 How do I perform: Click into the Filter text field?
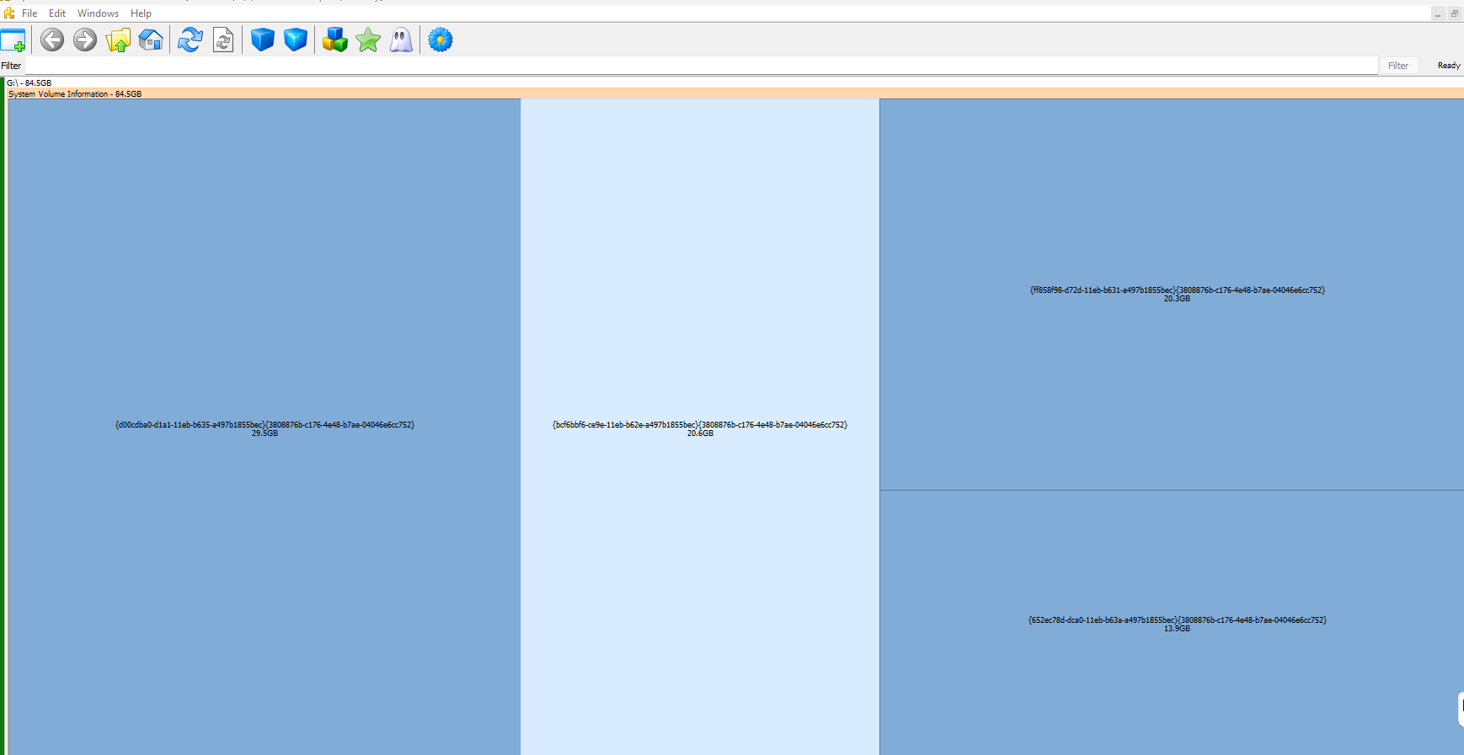(701, 66)
